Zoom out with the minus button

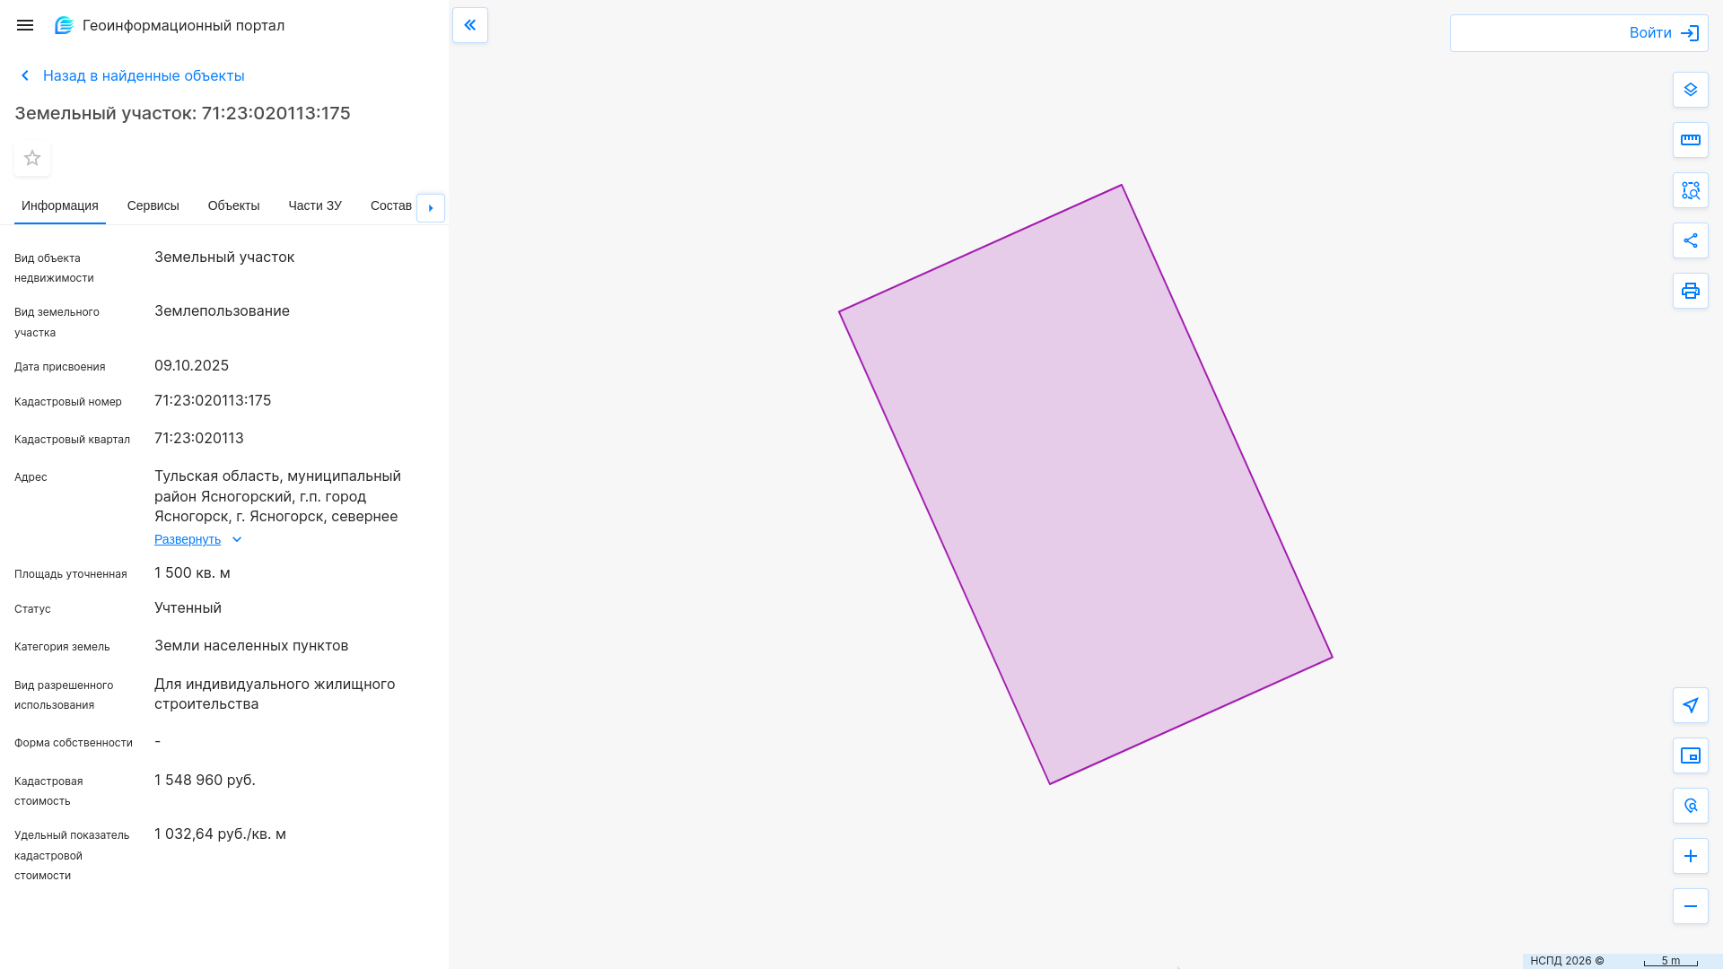coord(1690,906)
